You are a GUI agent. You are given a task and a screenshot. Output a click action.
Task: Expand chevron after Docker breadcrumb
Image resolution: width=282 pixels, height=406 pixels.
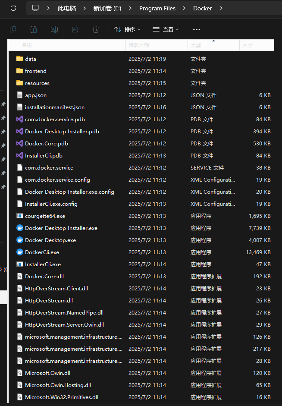[221, 8]
